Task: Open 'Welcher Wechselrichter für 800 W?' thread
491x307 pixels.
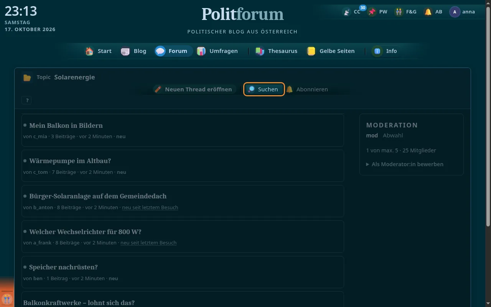Action: point(85,232)
